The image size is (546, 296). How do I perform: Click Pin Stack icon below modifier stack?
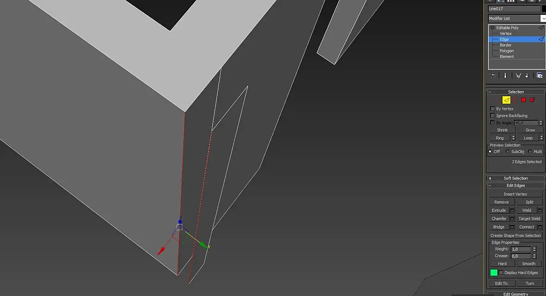coord(492,75)
